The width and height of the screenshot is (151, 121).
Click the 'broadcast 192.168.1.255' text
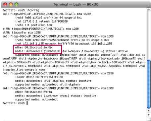(94, 44)
